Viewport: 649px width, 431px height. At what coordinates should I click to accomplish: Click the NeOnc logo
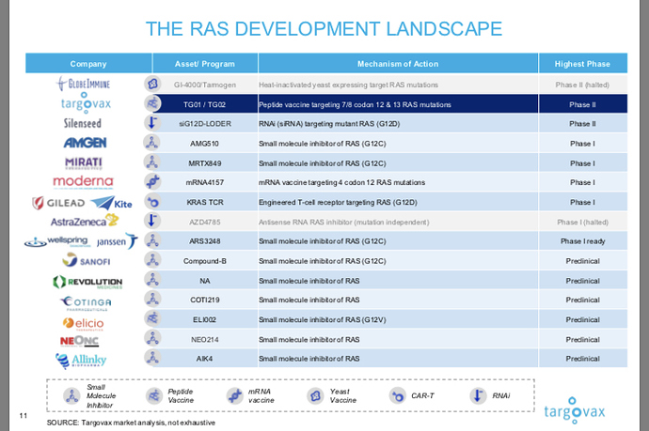point(79,341)
